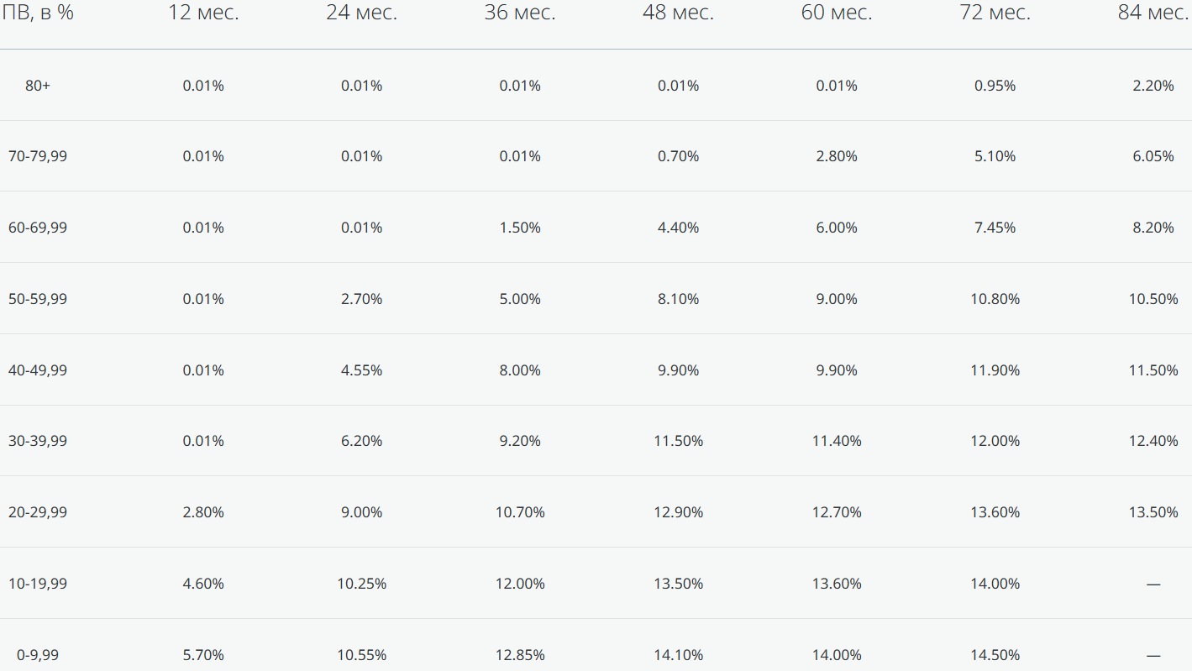The height and width of the screenshot is (671, 1192).
Task: Click the '0-9,99' row label
Action: click(38, 655)
